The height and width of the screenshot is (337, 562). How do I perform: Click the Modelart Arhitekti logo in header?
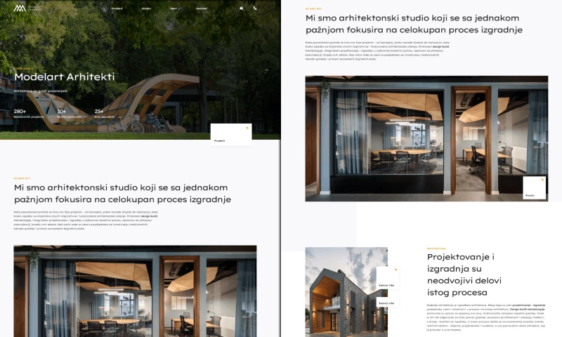point(28,8)
